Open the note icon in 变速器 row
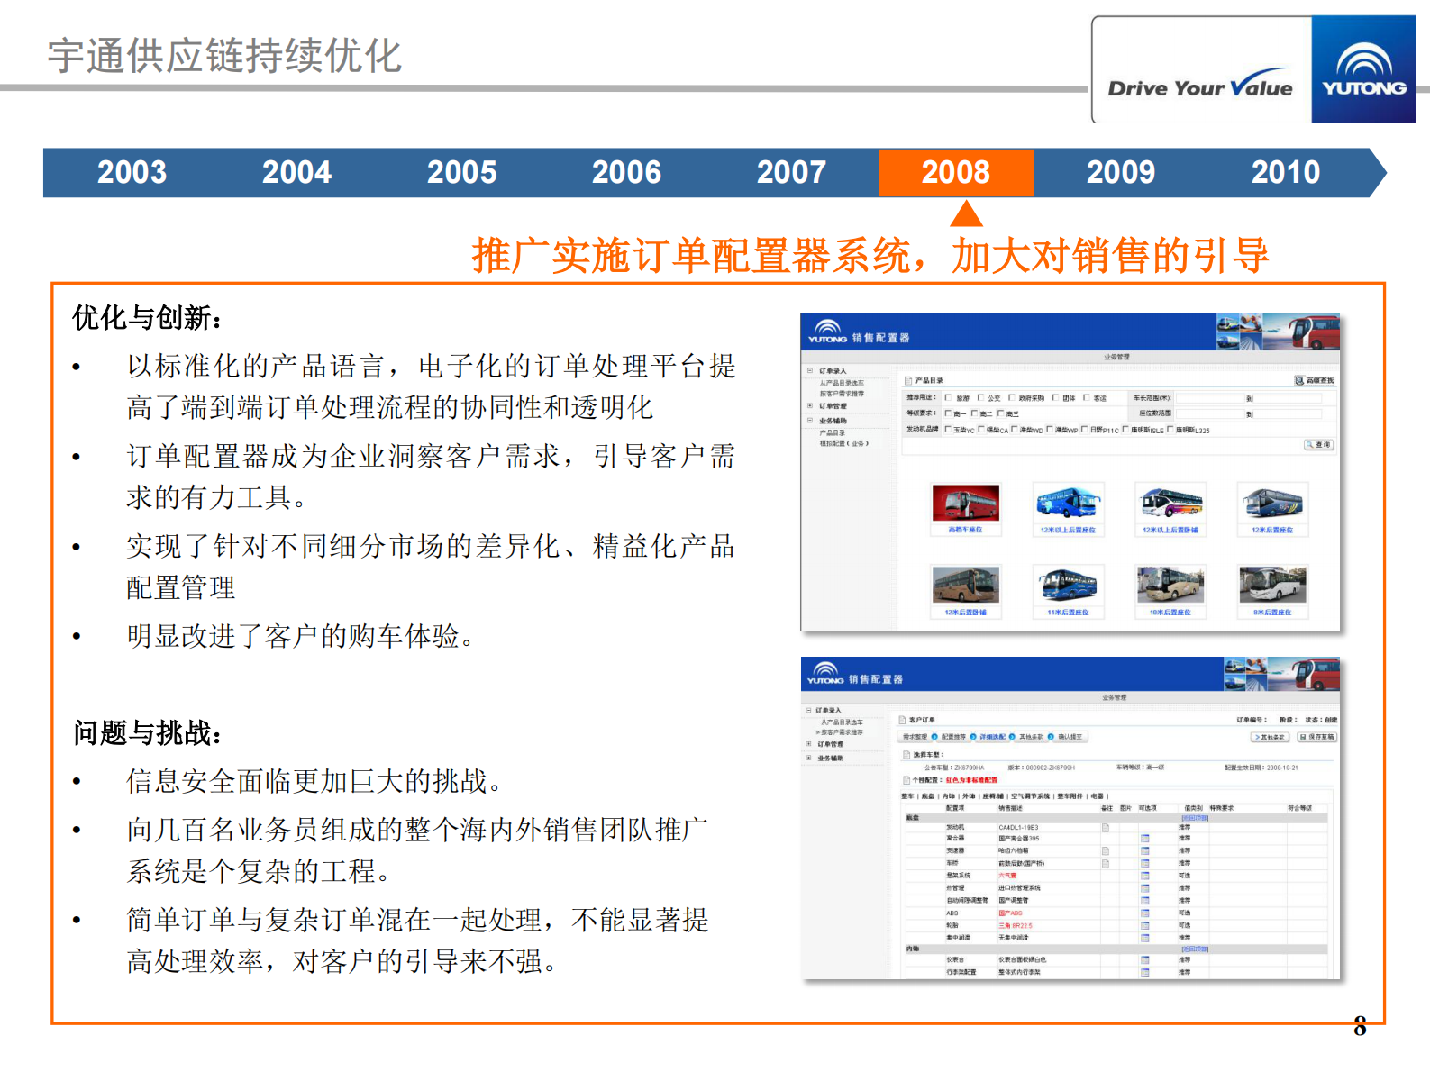 coord(1106,850)
